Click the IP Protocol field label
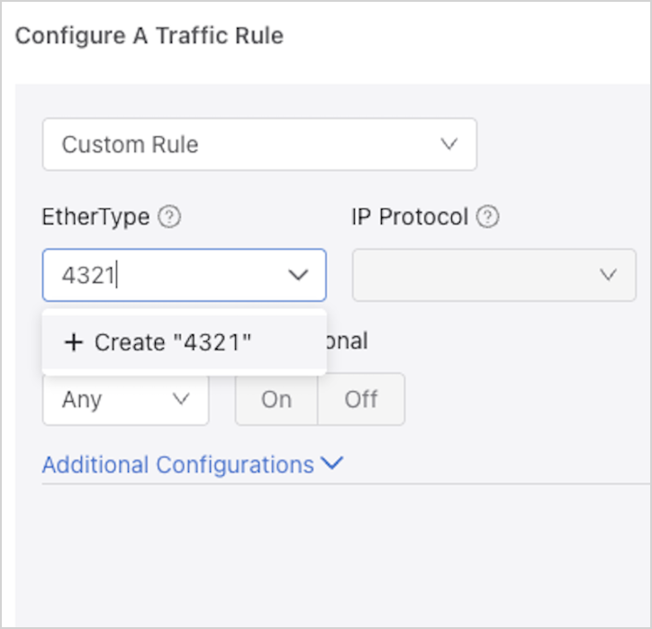 (x=410, y=217)
